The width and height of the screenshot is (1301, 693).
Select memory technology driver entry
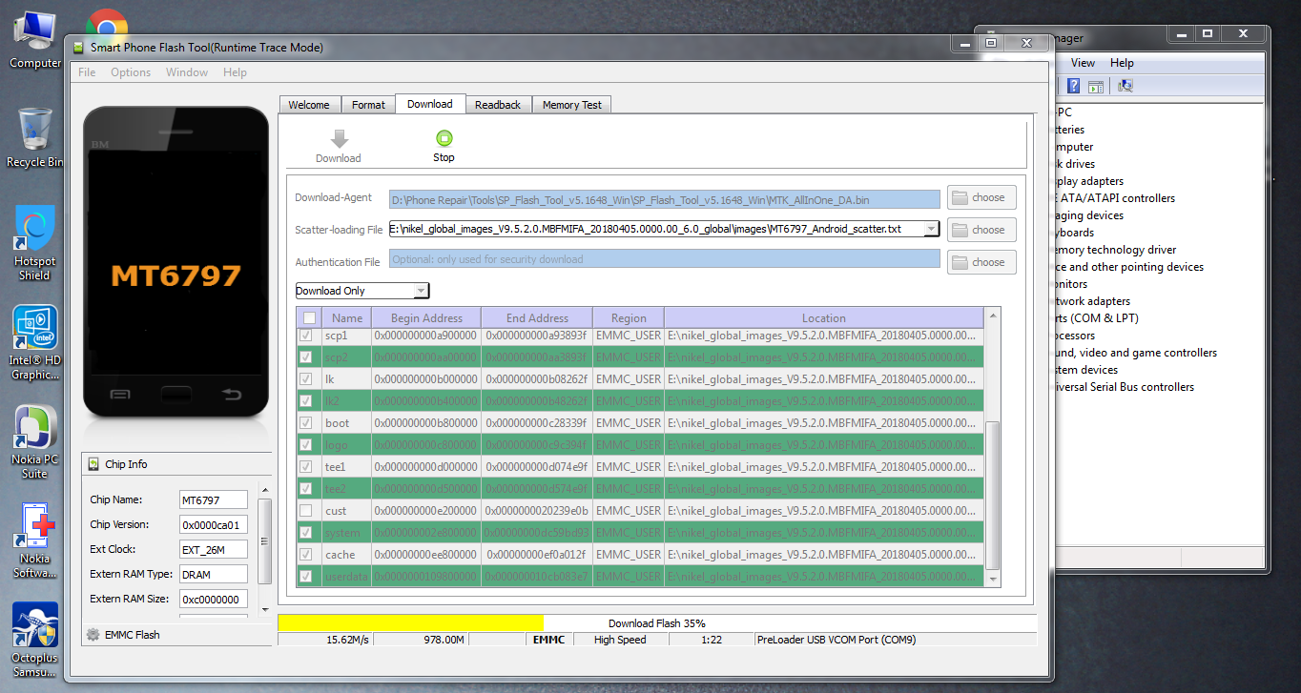coord(1115,250)
